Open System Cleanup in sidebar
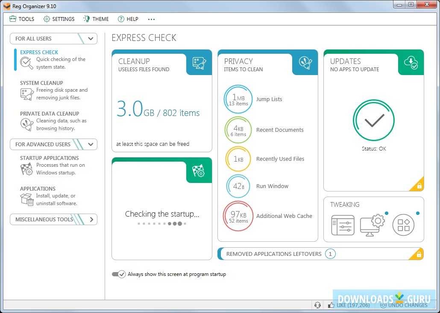Viewport: 440px width, 313px height. point(41,83)
